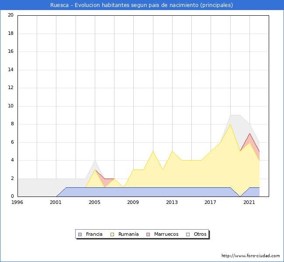Click the chart title Ruesca Evolucion habitantes
Screen dimensions: 284x262
pos(142,5)
